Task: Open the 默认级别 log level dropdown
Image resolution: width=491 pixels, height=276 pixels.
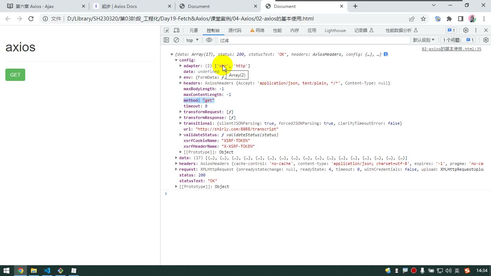Action: [424, 40]
